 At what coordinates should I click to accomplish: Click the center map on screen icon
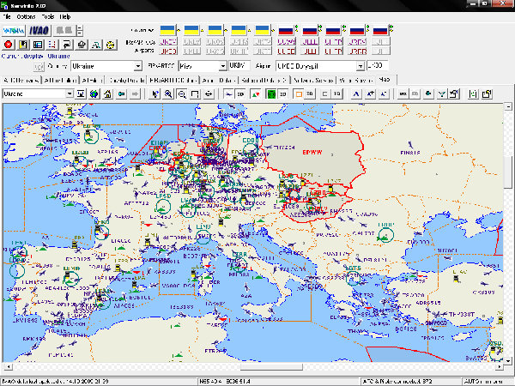(x=81, y=93)
